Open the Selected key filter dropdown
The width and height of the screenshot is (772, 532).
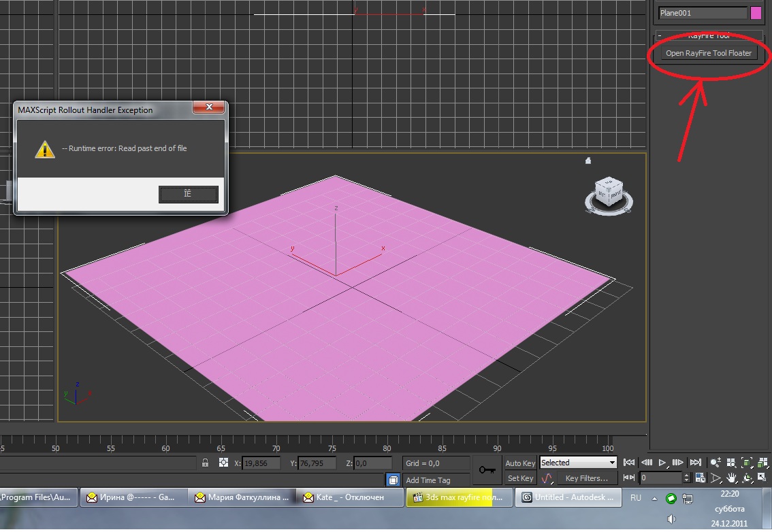tap(578, 463)
